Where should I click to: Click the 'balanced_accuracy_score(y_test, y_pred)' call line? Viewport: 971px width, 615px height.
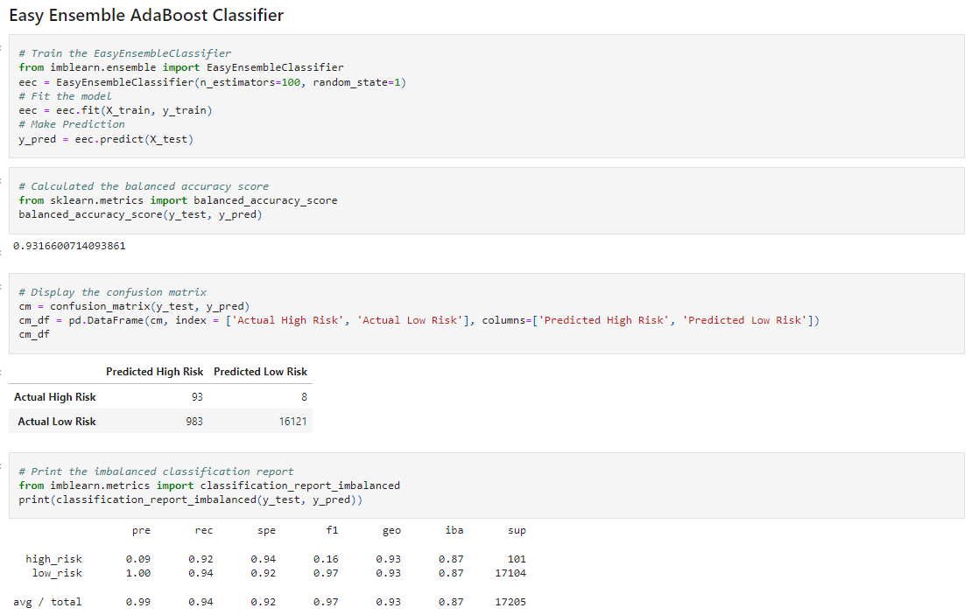pos(141,214)
